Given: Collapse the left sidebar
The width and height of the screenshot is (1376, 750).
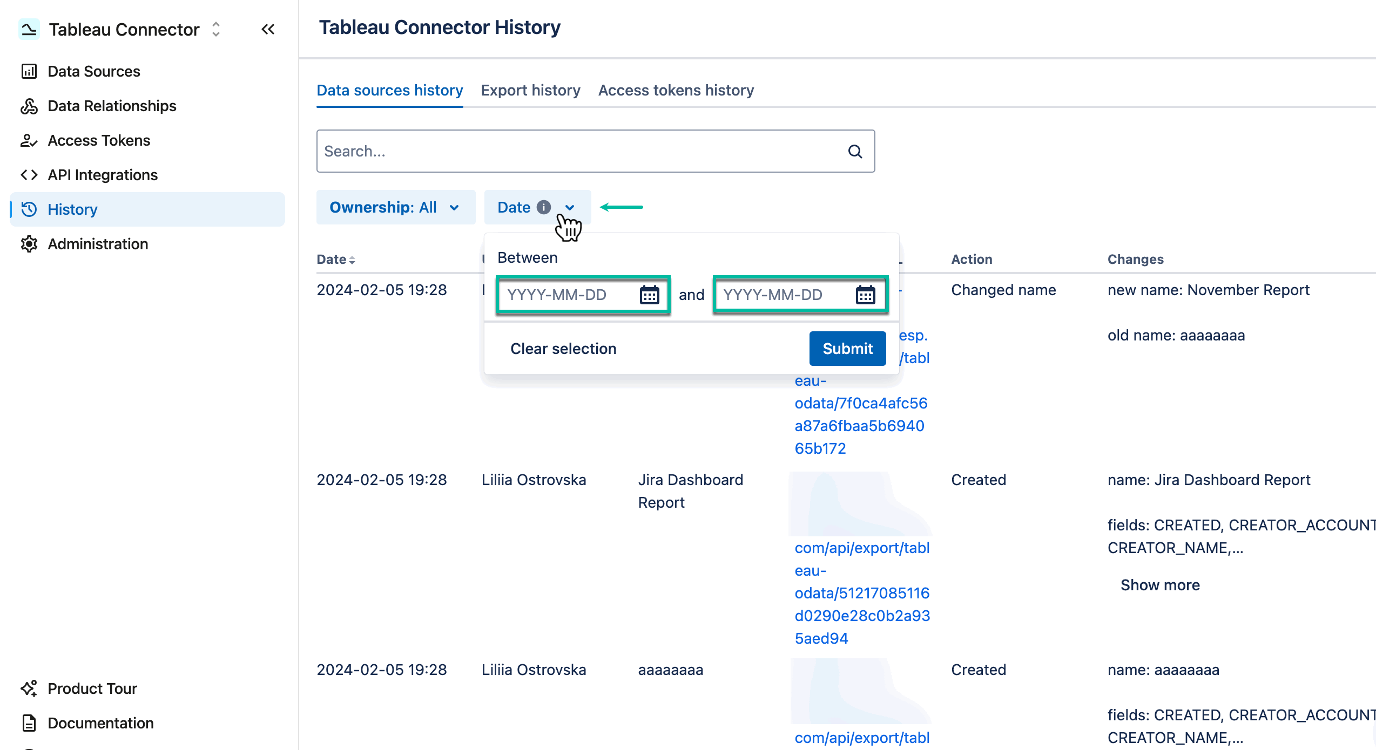Looking at the screenshot, I should [268, 29].
